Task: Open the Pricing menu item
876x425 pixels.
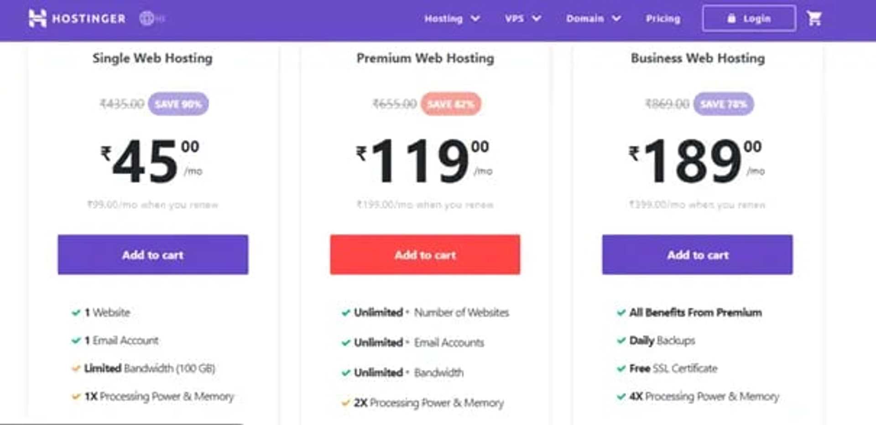Action: point(663,18)
